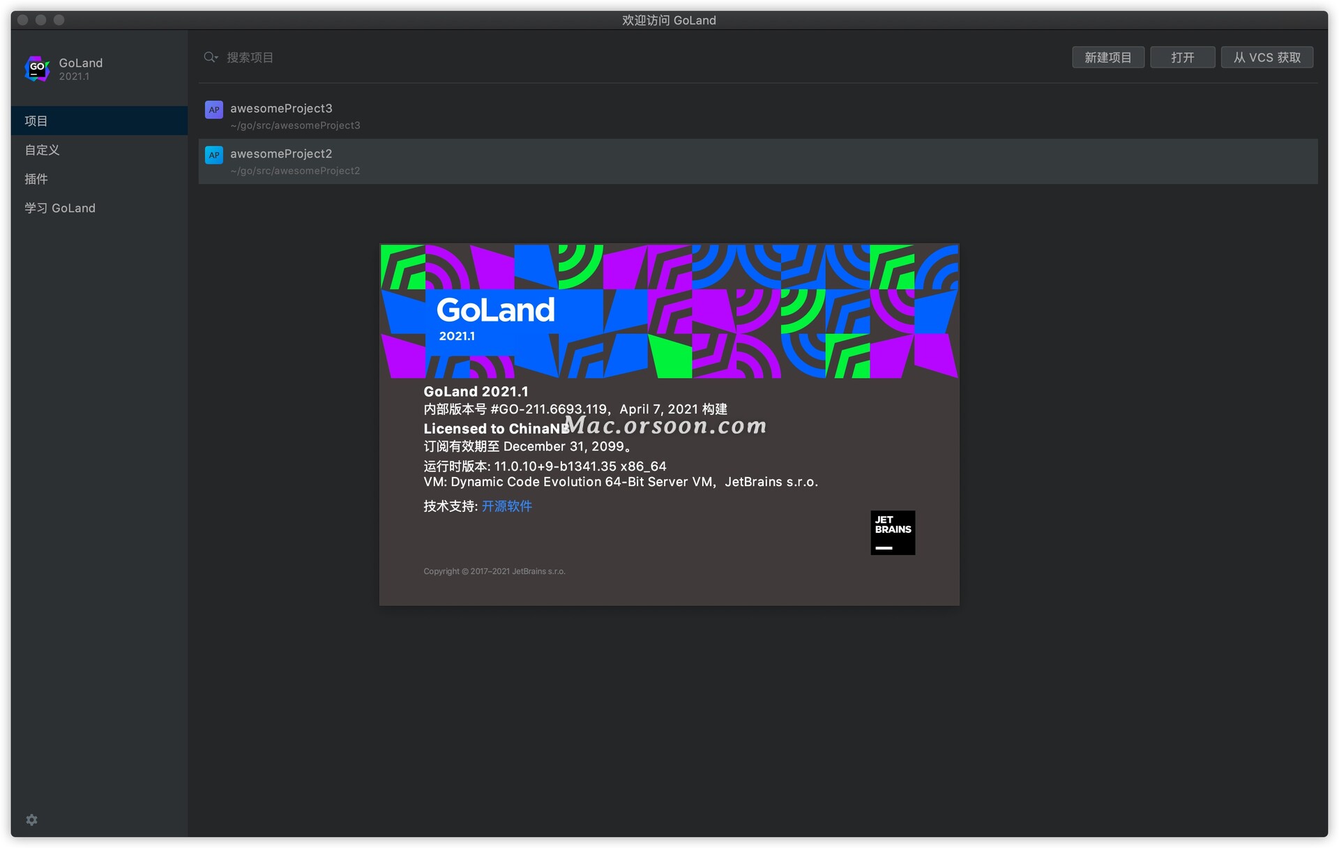
Task: Click the GoLand 2021.1 bold heading in About
Action: coord(476,392)
